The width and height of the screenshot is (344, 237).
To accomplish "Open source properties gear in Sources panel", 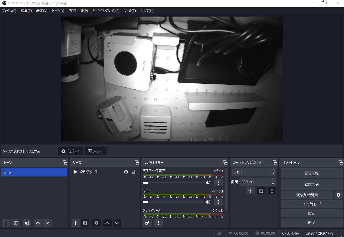I will 96,223.
